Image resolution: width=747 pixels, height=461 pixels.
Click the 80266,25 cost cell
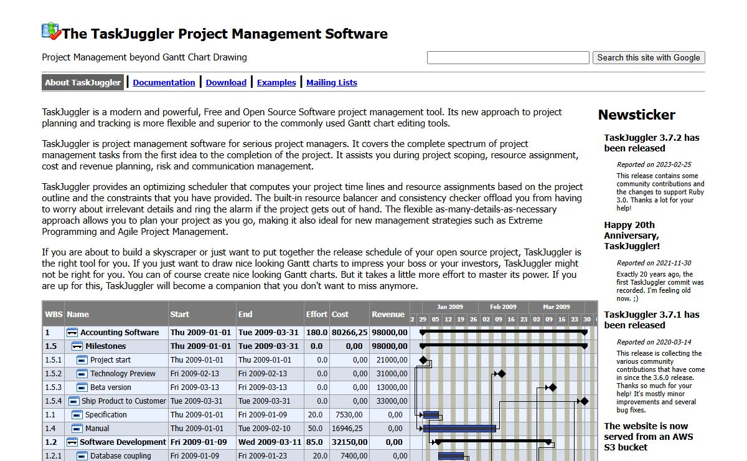[350, 333]
